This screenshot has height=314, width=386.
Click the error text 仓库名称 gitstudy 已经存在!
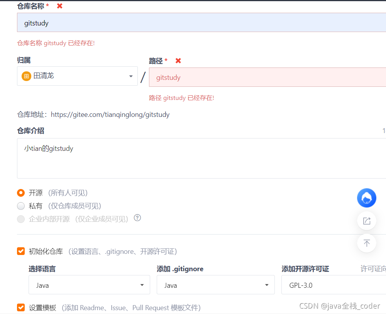click(56, 43)
